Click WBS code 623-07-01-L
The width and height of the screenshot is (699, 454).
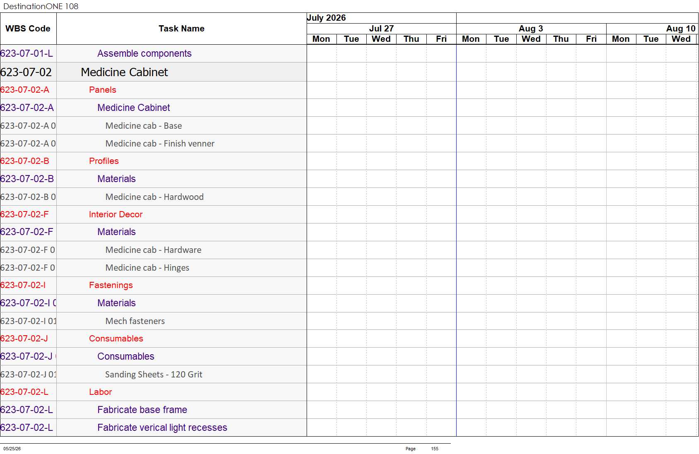[x=27, y=53]
